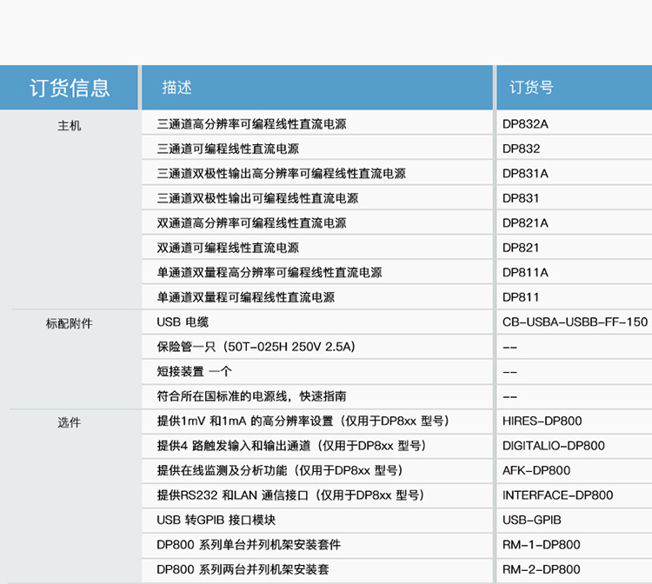Click the 标配附件 category label
652x584 pixels.
point(70,323)
